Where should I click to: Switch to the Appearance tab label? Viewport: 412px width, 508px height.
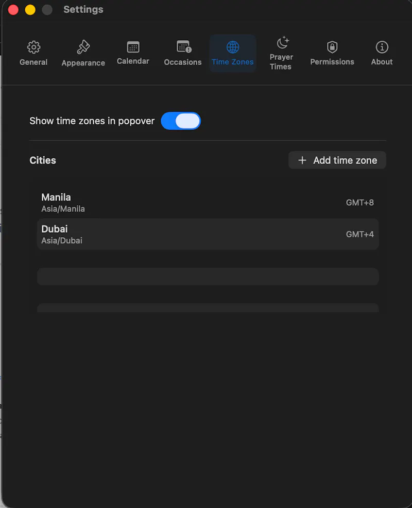[83, 63]
